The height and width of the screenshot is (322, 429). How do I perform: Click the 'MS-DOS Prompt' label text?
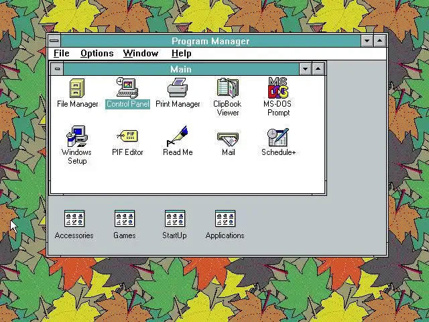(278, 108)
